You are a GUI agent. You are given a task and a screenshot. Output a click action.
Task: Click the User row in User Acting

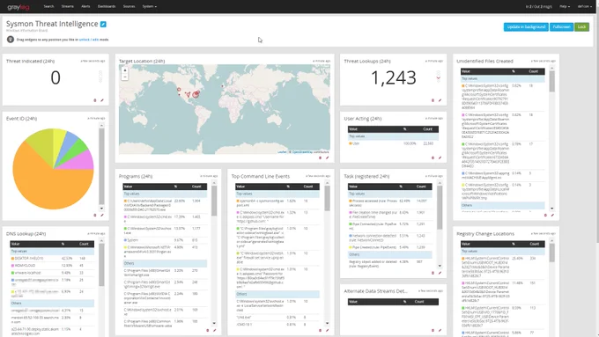(393, 143)
